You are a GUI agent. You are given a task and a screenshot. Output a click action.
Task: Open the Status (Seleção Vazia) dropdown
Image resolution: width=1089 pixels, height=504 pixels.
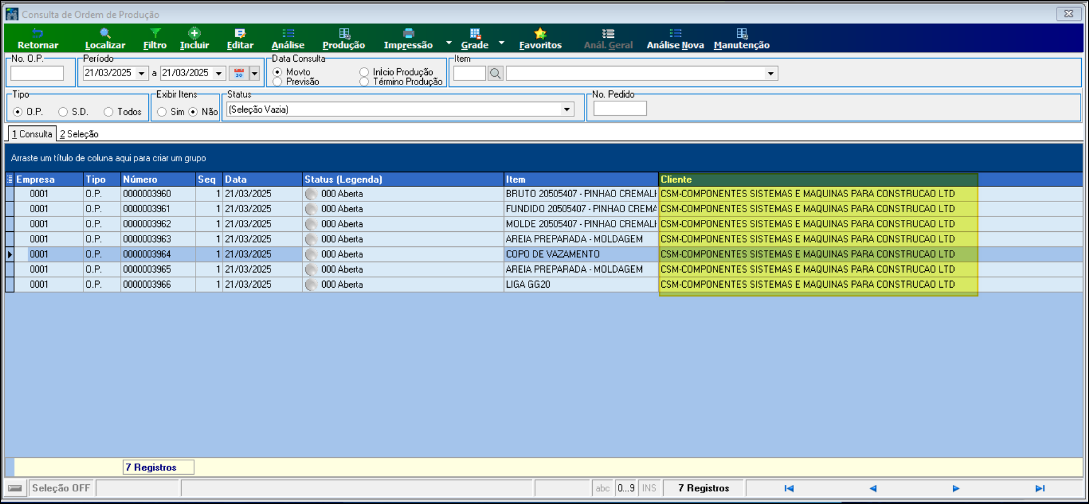pos(566,110)
